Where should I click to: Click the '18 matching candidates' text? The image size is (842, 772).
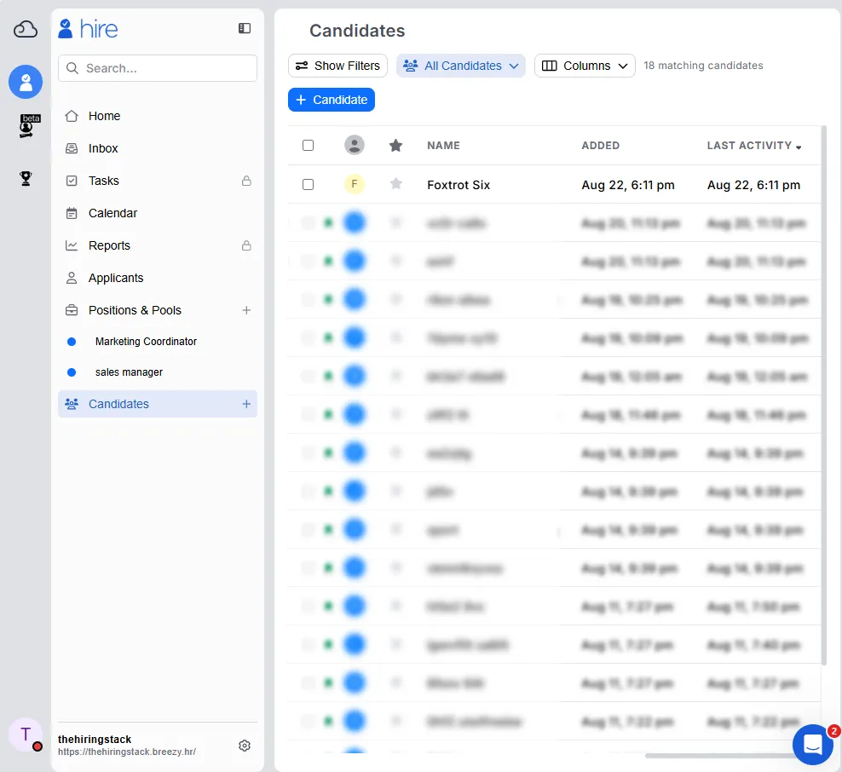tap(703, 66)
